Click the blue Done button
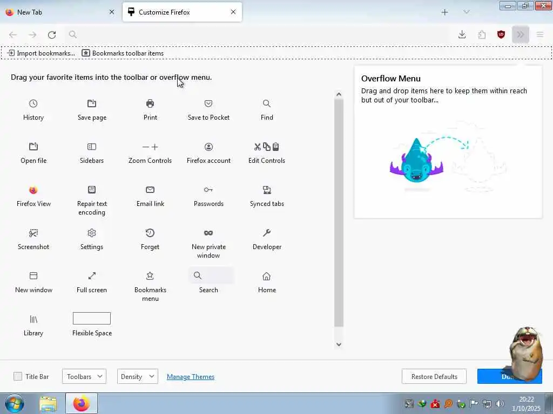This screenshot has height=414, width=553. [509, 376]
